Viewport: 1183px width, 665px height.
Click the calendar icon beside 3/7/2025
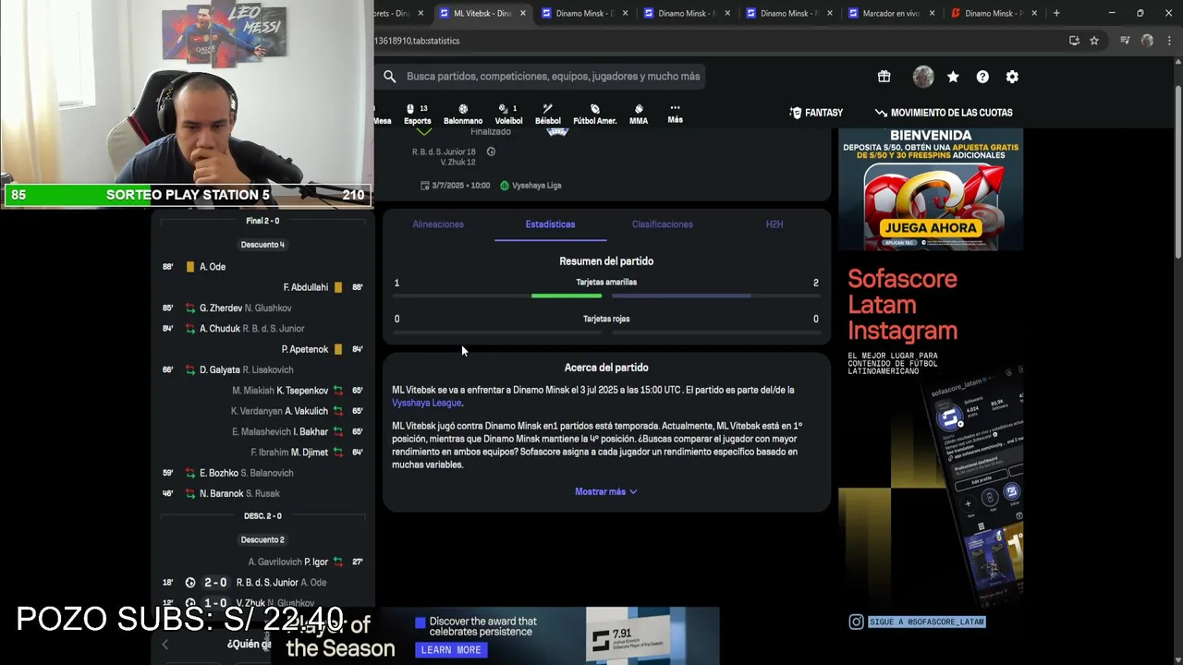(x=424, y=185)
